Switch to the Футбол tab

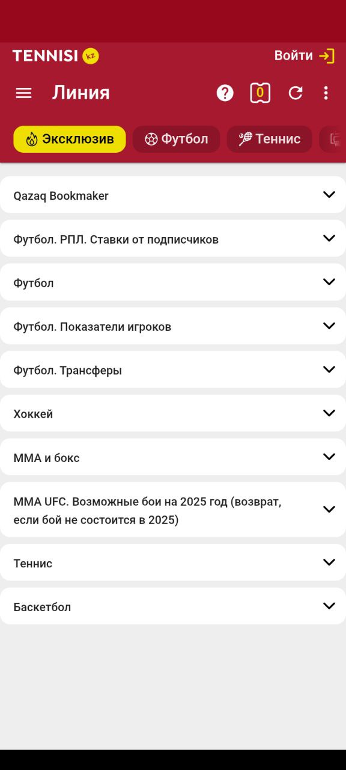click(177, 139)
